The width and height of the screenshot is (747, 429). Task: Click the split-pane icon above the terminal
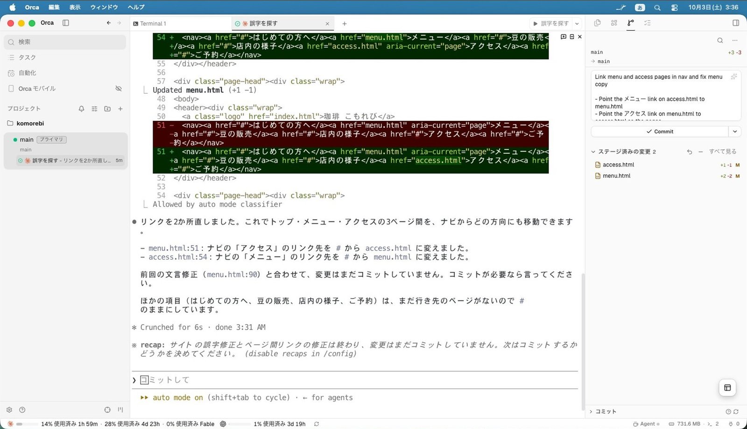pos(571,37)
